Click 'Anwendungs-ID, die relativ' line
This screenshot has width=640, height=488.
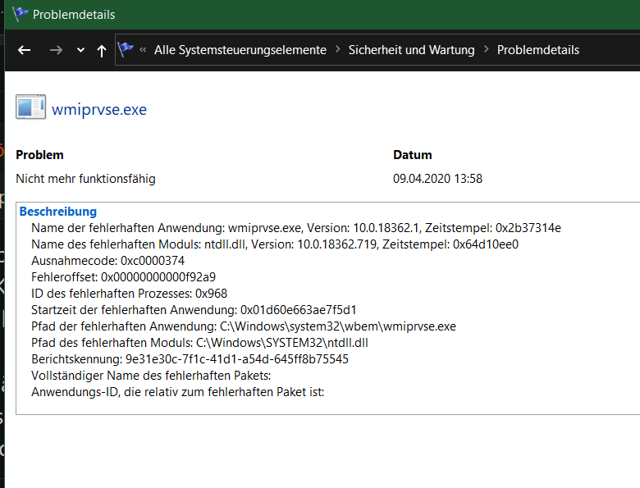[177, 392]
